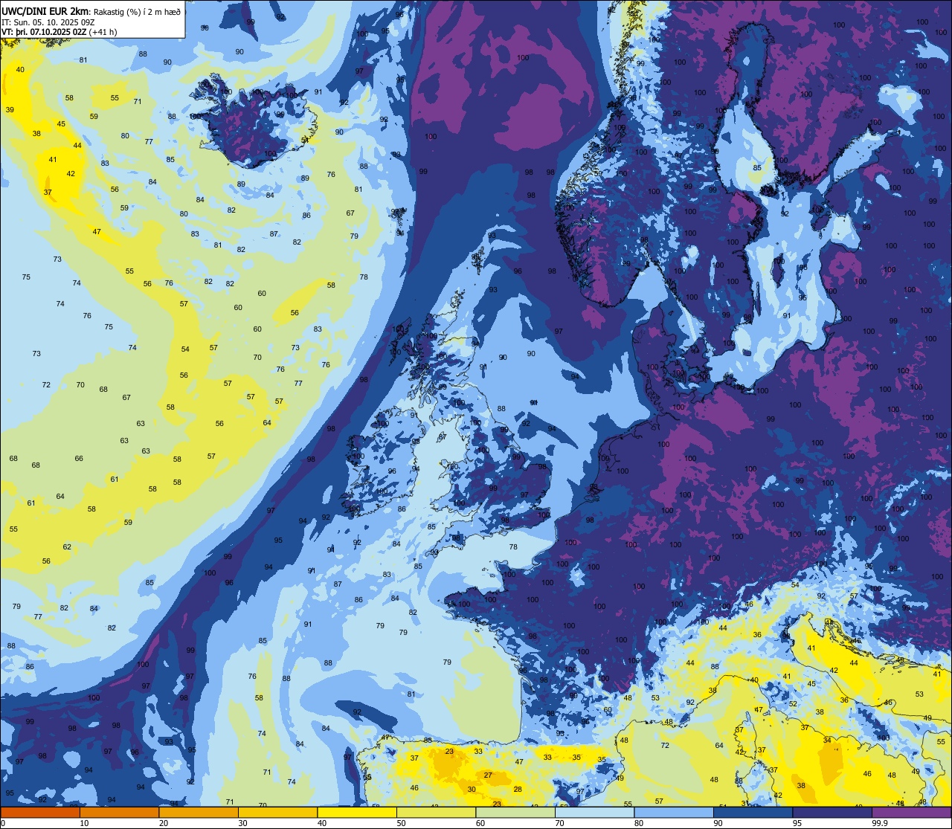Click the 30–40% golden legend swatch
The width and height of the screenshot is (952, 829).
coord(277,812)
